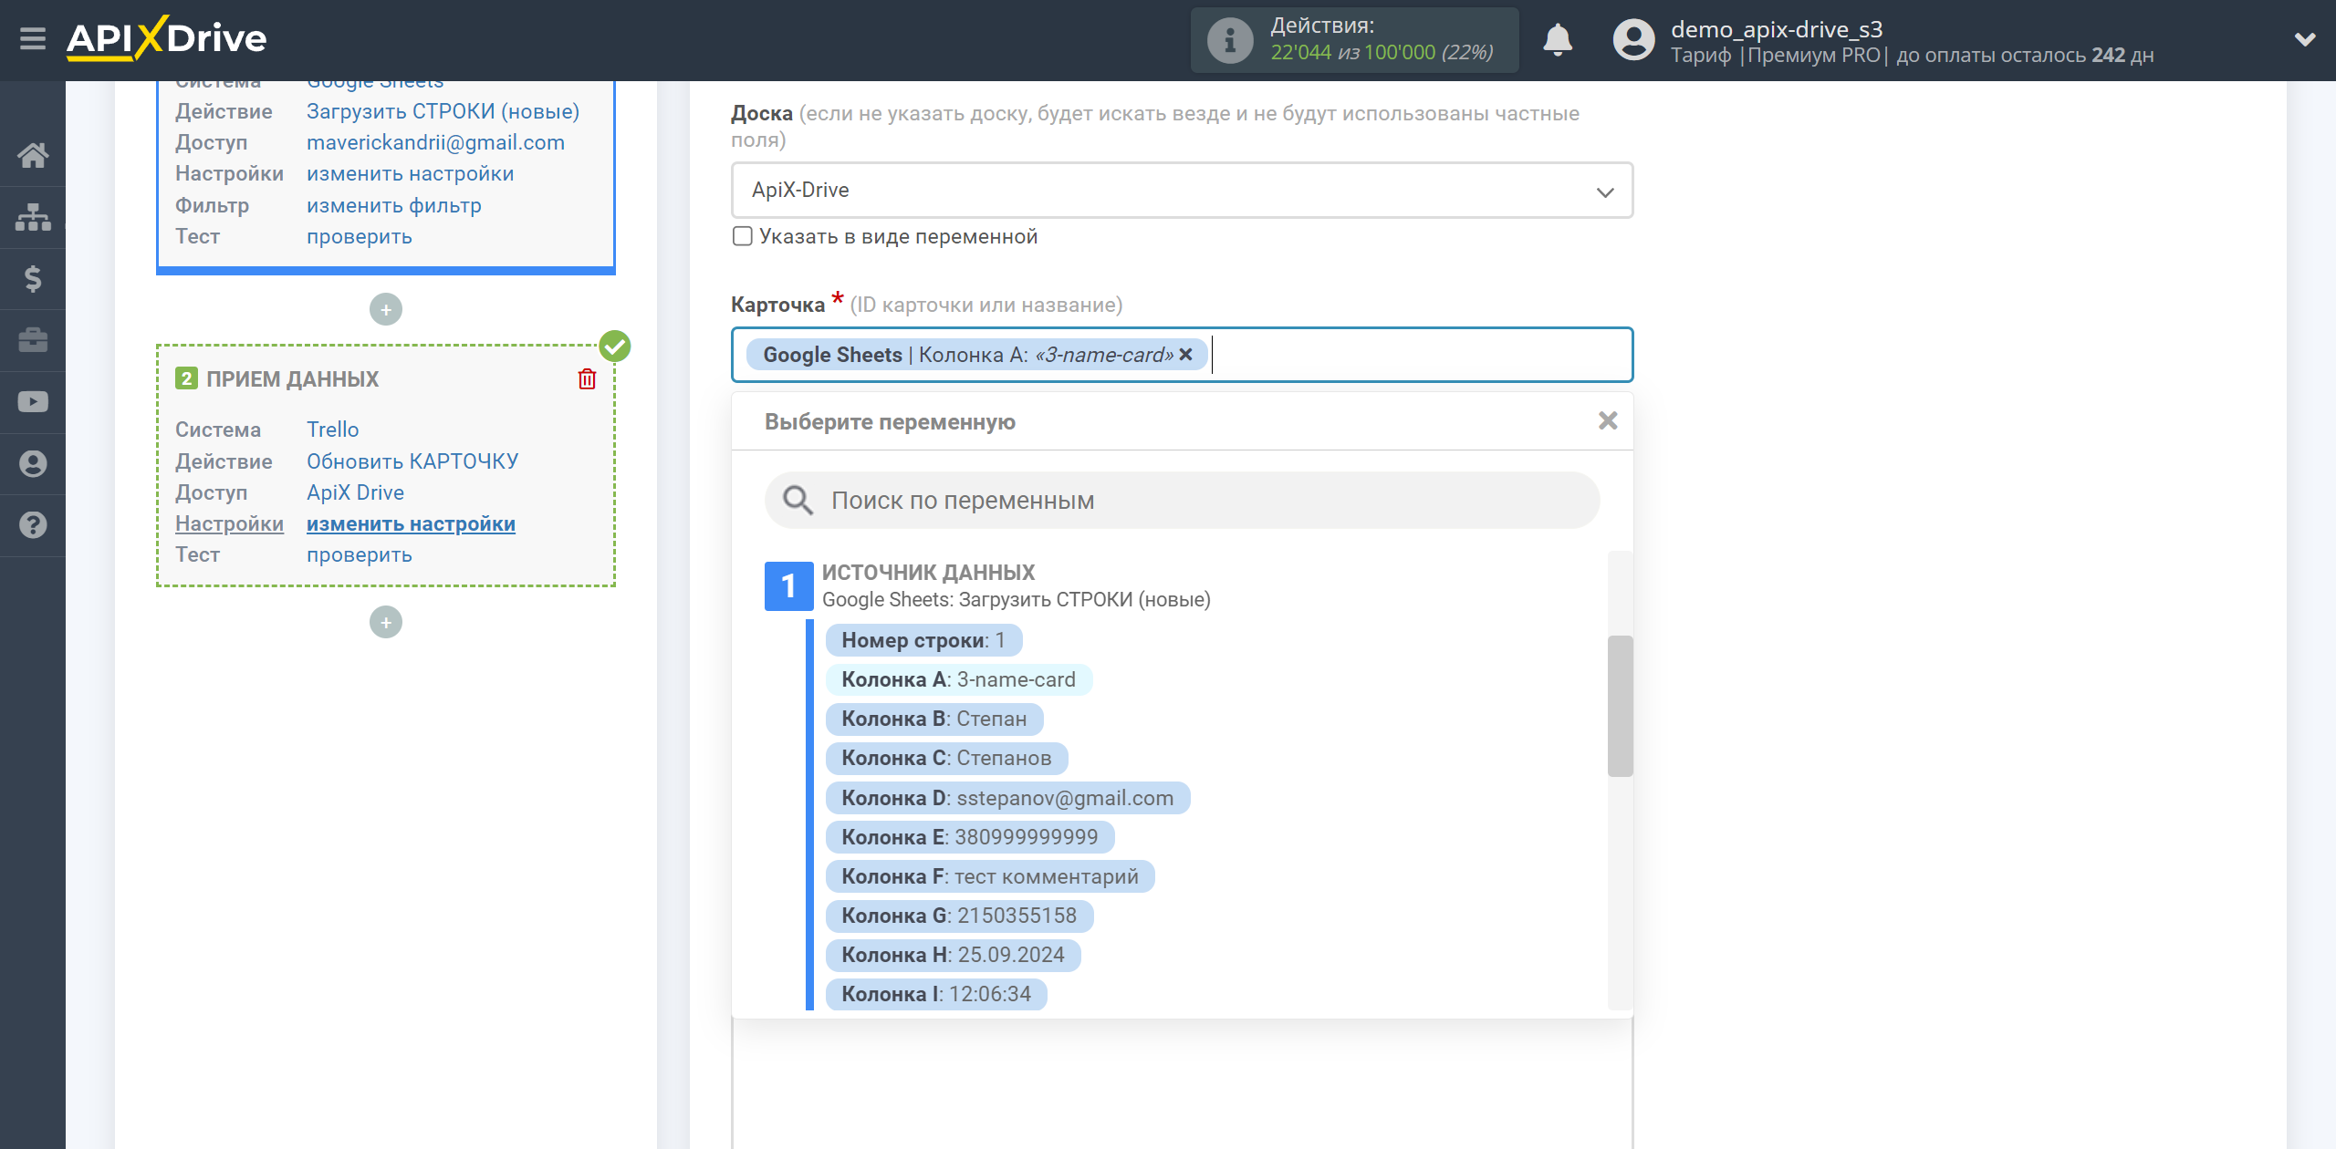Open the help question sidebar icon
The image size is (2336, 1149).
[x=33, y=525]
